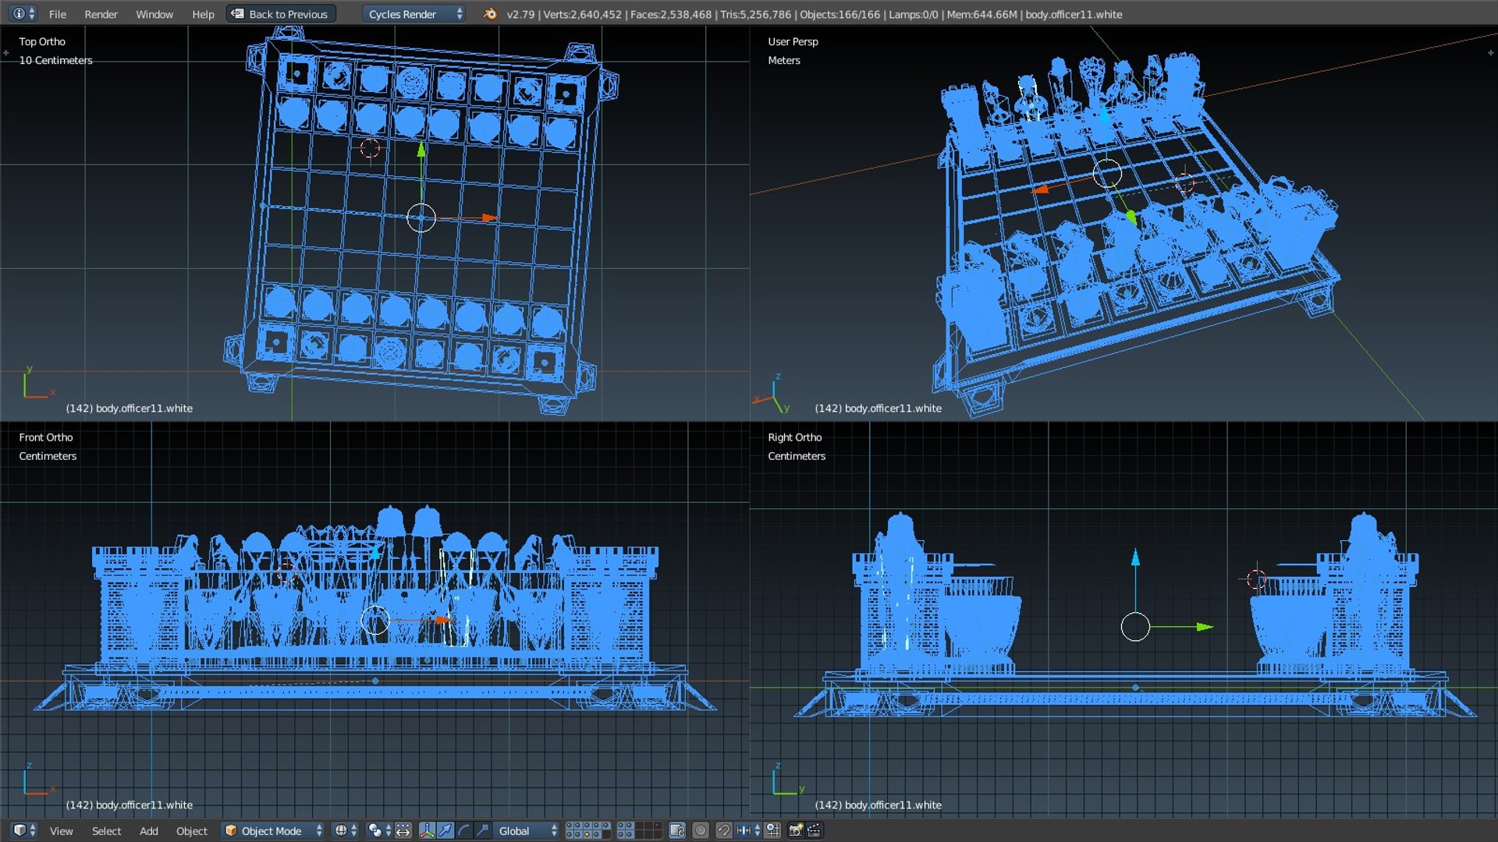Open the snap element type selector
Screen dimensions: 1498x842
coord(747,831)
